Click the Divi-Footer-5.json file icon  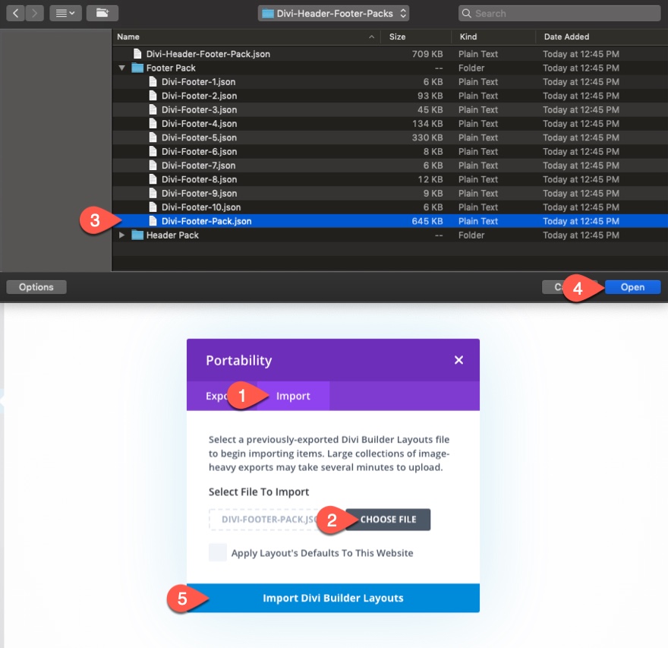(x=153, y=138)
